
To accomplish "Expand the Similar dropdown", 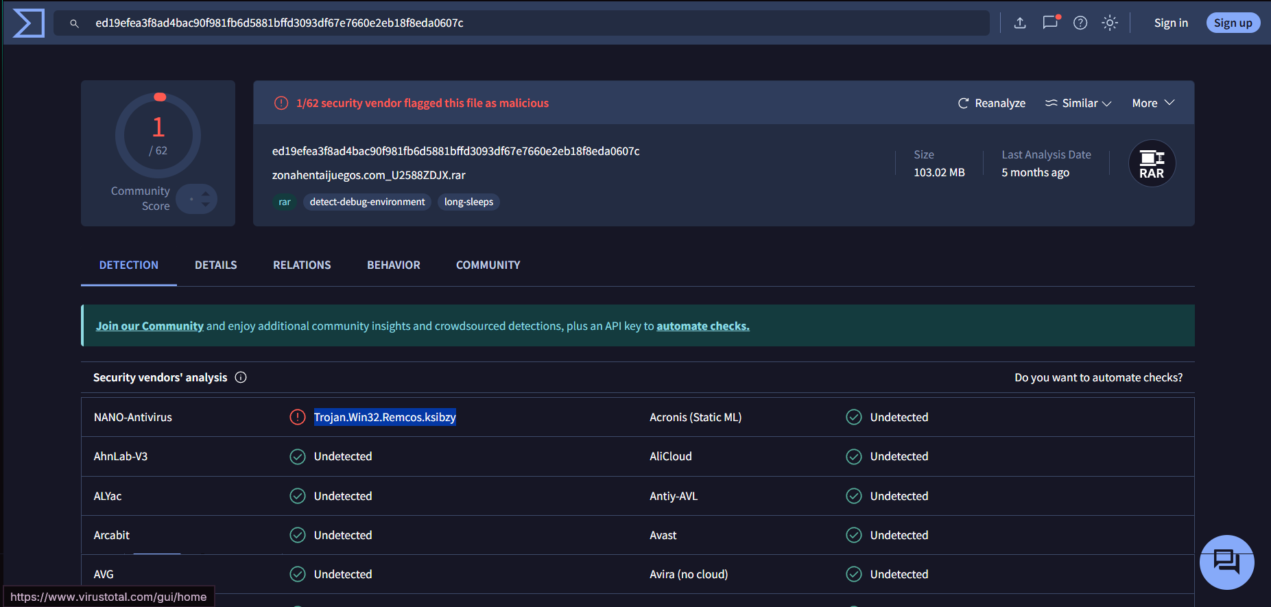I will point(1078,103).
